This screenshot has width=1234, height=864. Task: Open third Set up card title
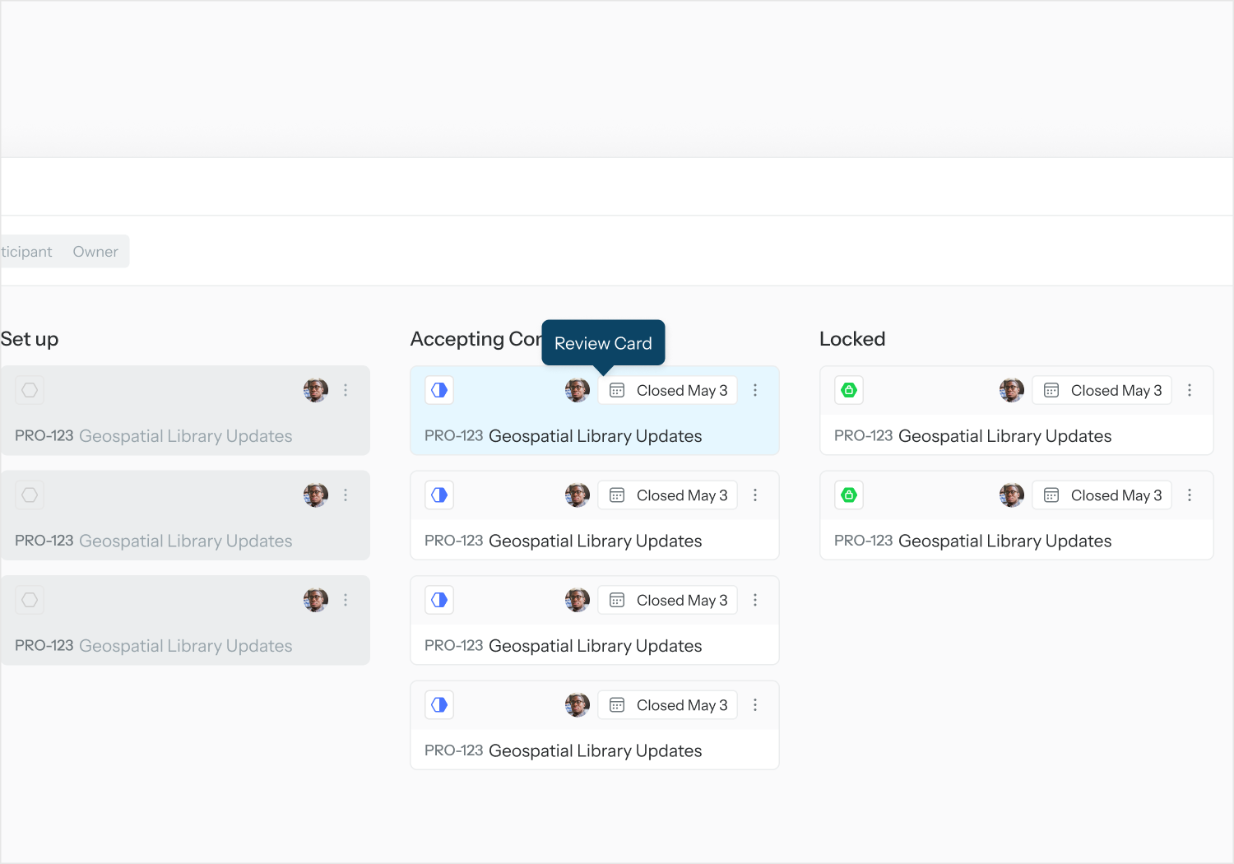click(x=185, y=646)
